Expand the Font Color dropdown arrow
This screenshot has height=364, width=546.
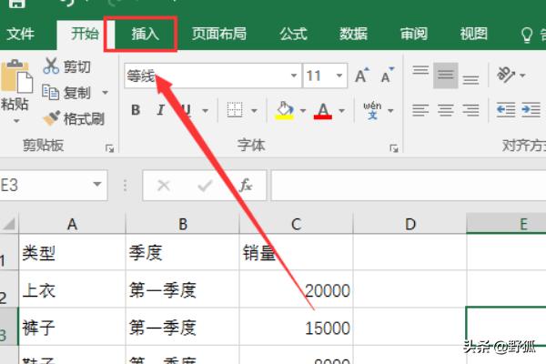click(342, 111)
